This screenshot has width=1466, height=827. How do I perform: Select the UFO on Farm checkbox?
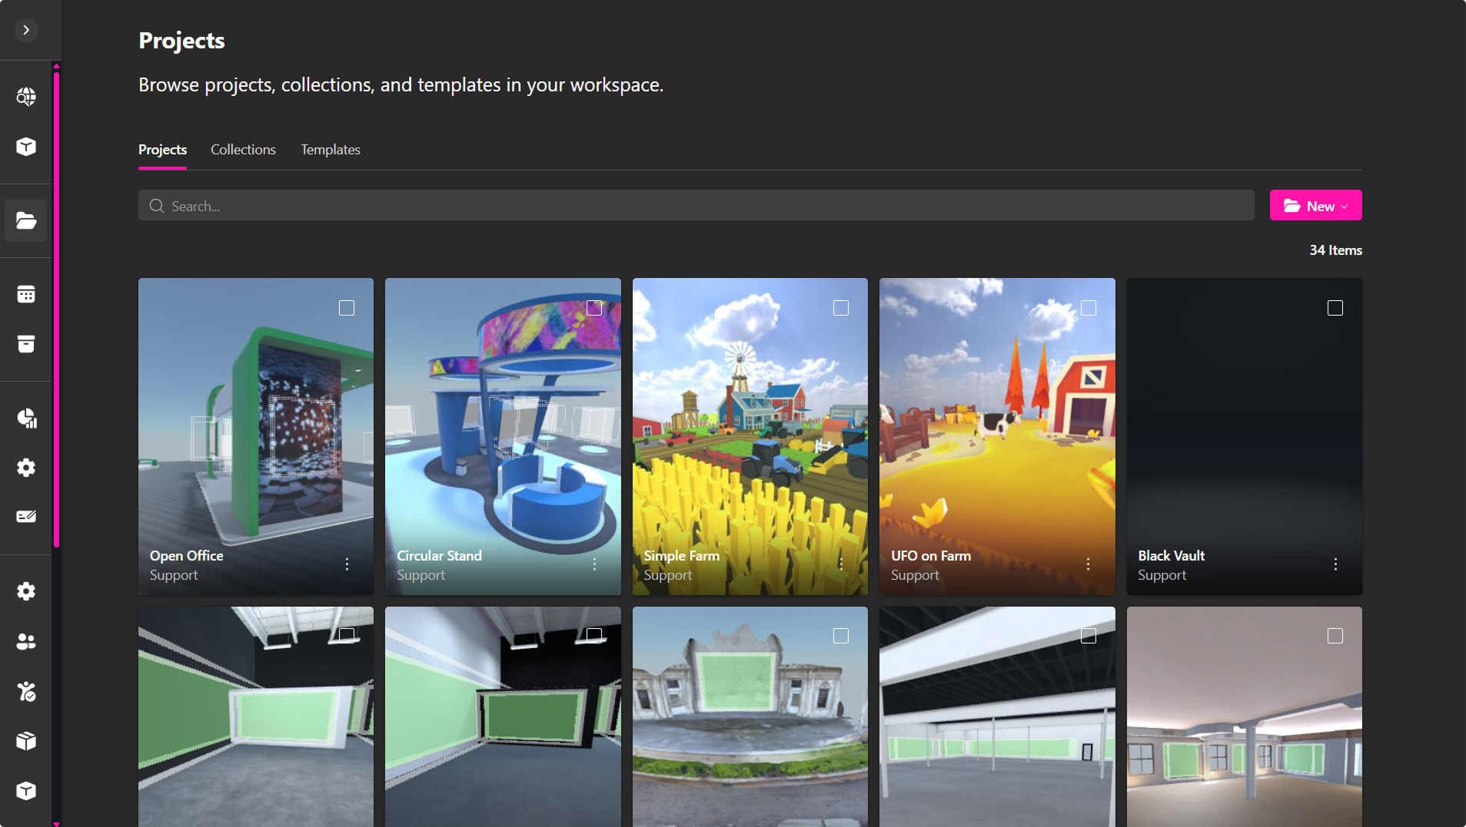tap(1089, 308)
